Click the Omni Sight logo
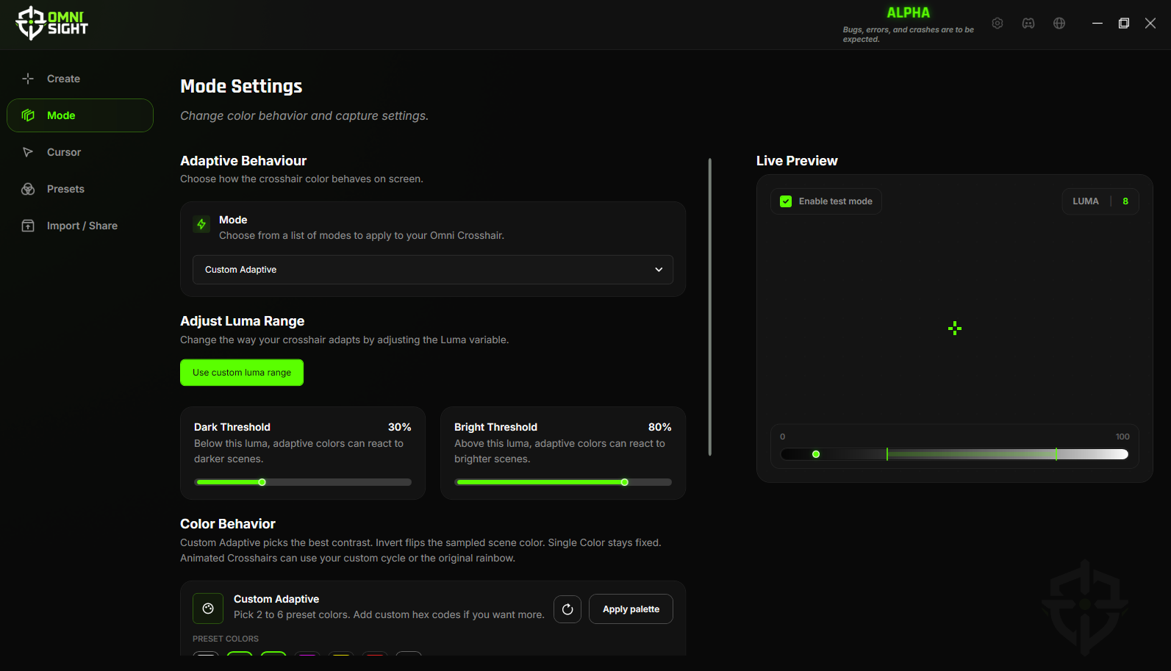The height and width of the screenshot is (671, 1171). [x=51, y=23]
